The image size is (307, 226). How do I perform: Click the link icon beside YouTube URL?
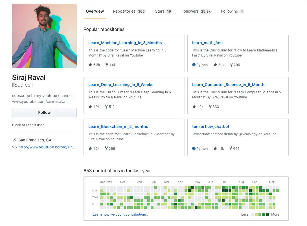click(15, 147)
